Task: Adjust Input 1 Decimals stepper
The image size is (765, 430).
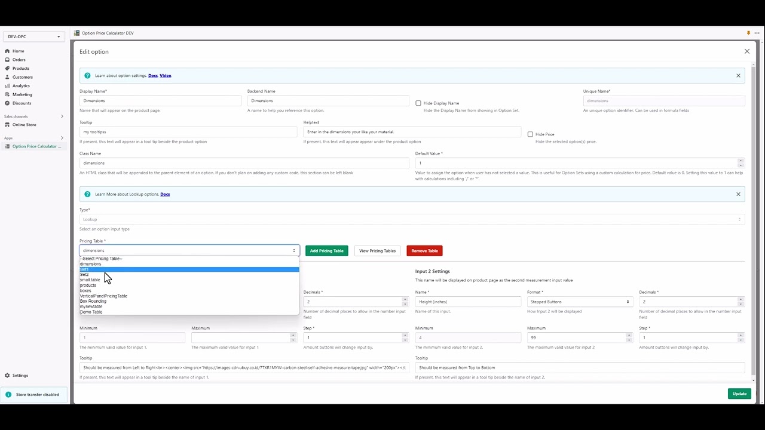Action: (405, 302)
